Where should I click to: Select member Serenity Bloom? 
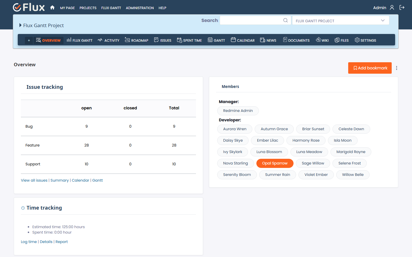237,175
